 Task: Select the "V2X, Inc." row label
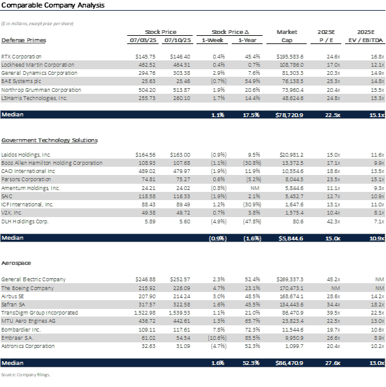11,213
